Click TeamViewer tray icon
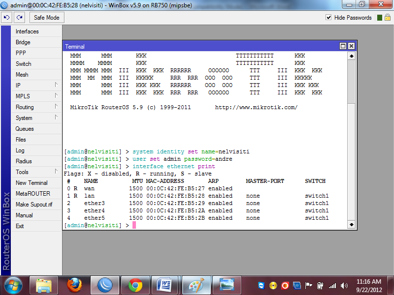This screenshot has width=394, height=295. pyautogui.click(x=262, y=286)
